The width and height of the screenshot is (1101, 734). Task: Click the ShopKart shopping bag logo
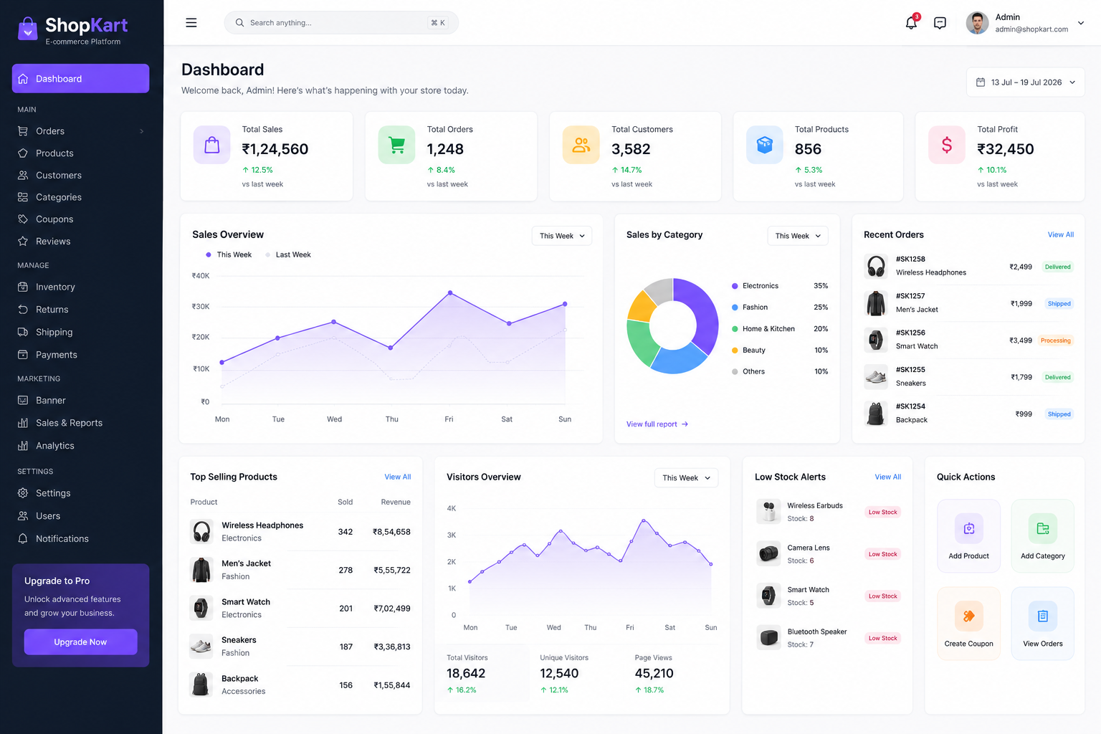[27, 29]
